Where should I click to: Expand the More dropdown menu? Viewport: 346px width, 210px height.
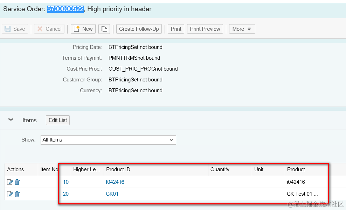pos(242,29)
